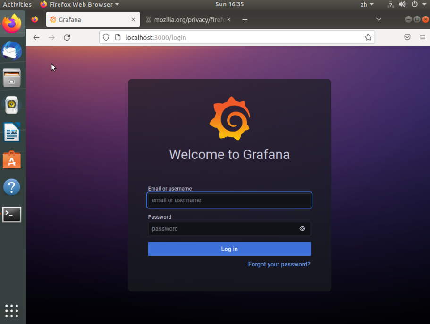The width and height of the screenshot is (430, 324).
Task: Click the network status icon
Action: 390,4
